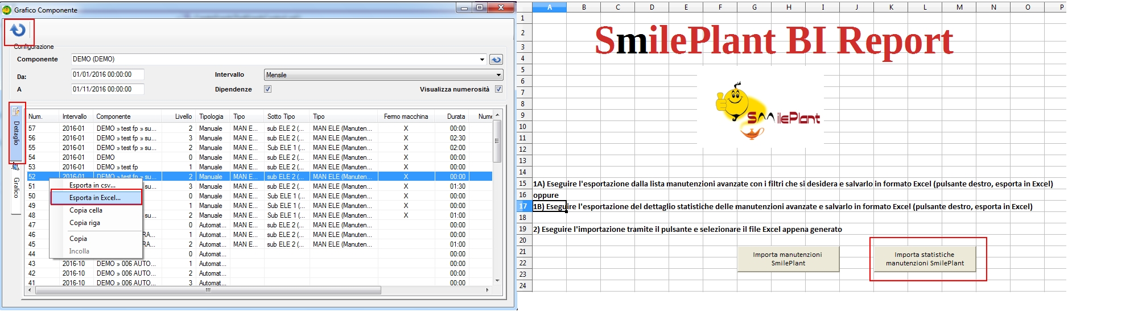Switch to the Grafico side tab
This screenshot has height=312, width=1138.
(x=16, y=188)
